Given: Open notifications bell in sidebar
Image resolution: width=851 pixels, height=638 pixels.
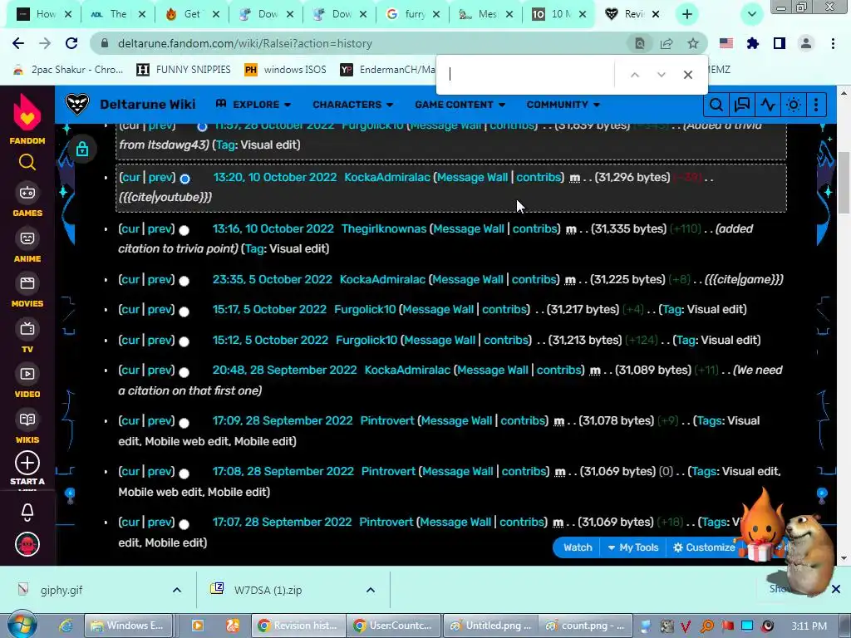Looking at the screenshot, I should 27,512.
